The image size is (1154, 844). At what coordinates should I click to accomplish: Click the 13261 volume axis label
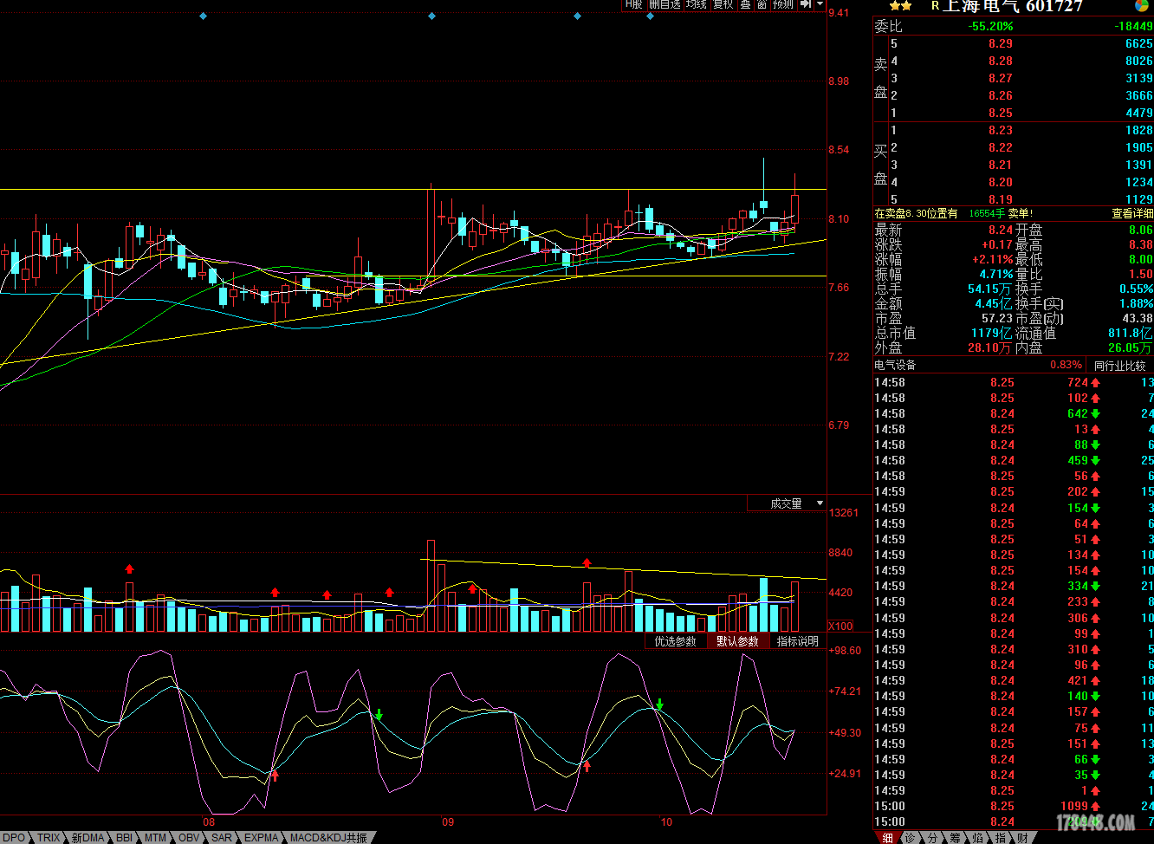[x=844, y=513]
